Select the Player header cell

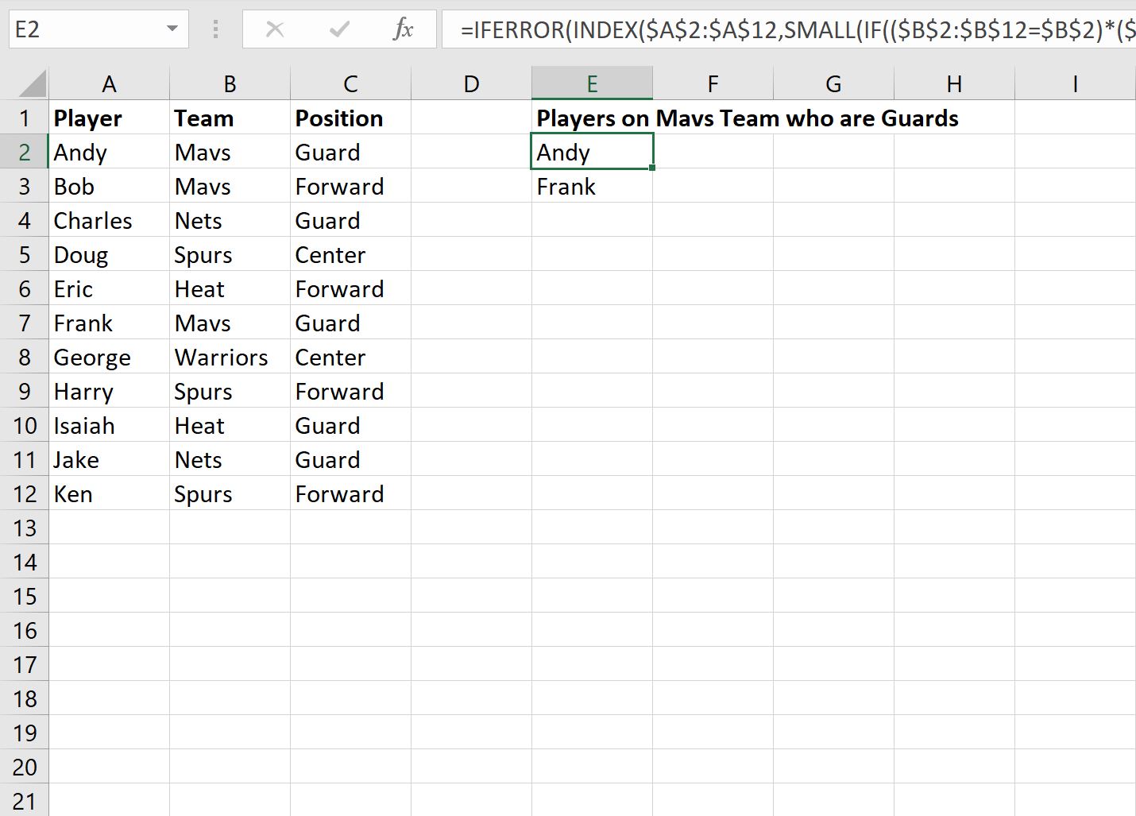coord(109,118)
